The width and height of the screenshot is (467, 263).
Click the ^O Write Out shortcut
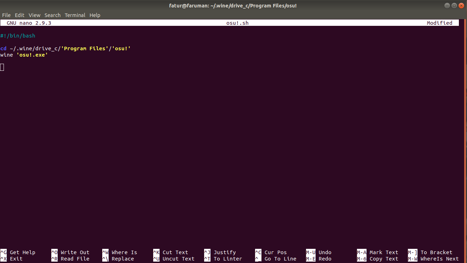70,252
